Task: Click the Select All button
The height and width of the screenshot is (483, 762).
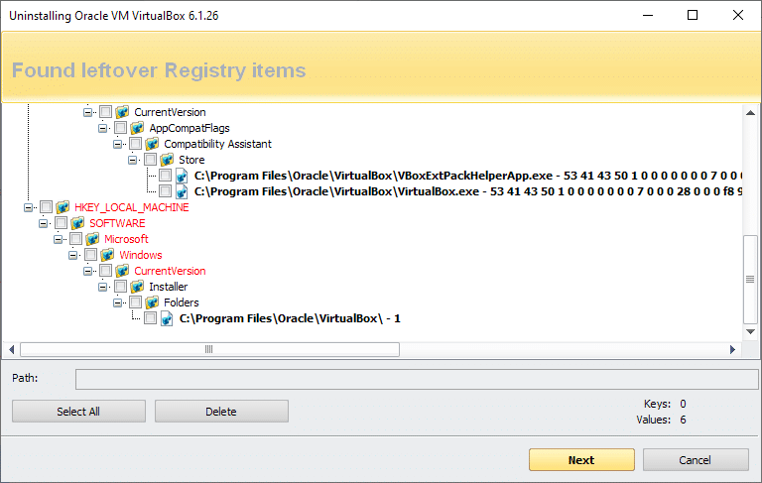Action: [x=78, y=412]
